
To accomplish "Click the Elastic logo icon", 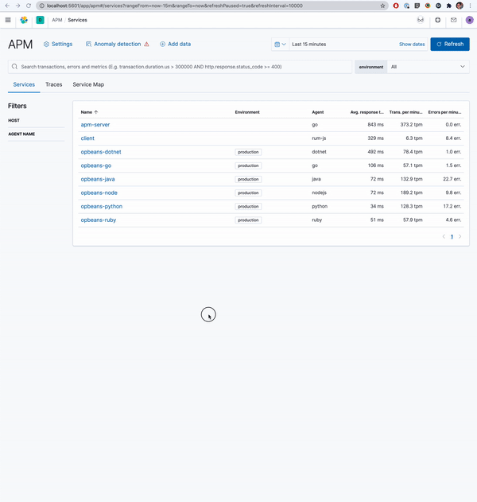I will (24, 20).
